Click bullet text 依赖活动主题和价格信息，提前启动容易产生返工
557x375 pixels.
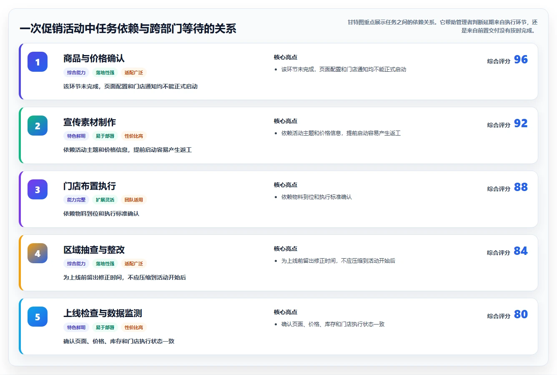pyautogui.click(x=341, y=133)
